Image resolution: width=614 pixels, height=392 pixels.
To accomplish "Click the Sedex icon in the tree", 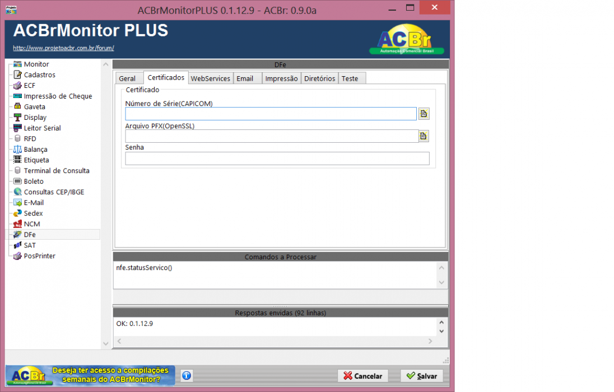I will (17, 213).
